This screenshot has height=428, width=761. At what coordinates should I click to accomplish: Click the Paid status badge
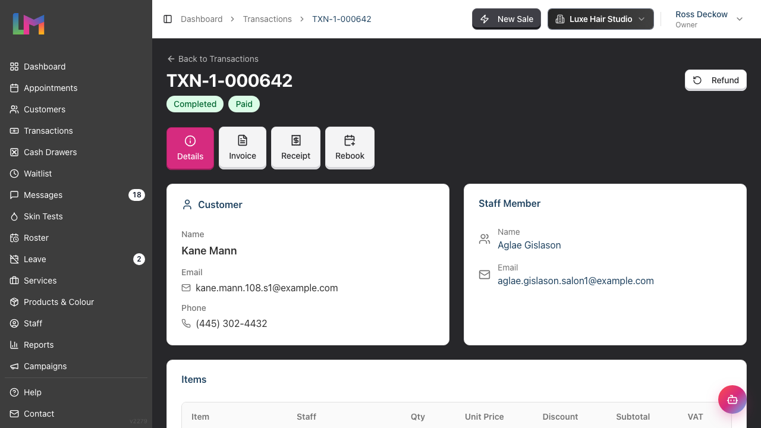[x=244, y=104]
